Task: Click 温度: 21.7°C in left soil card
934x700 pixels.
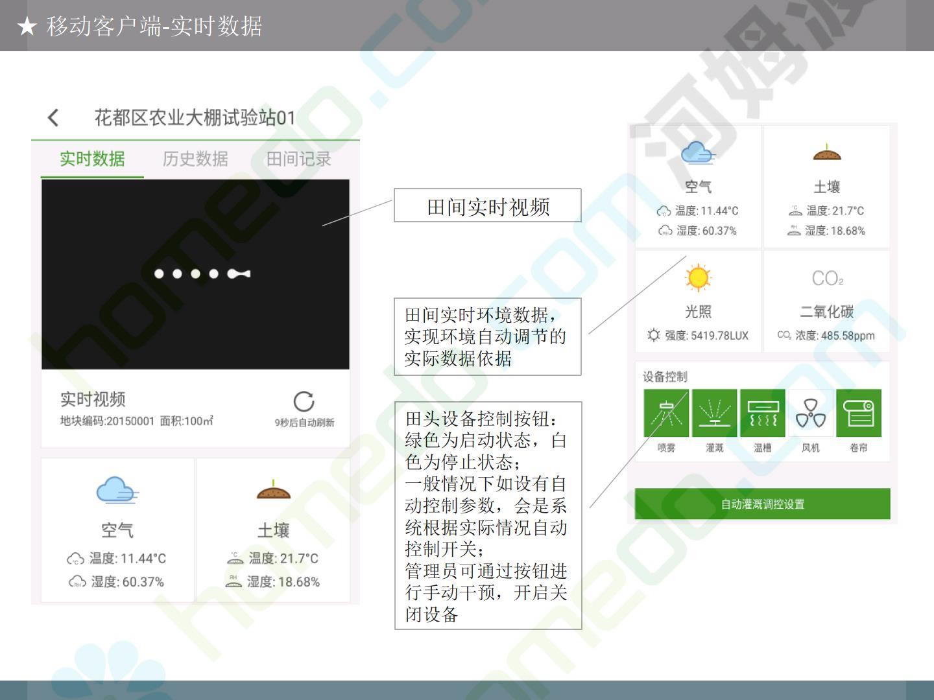Action: click(x=283, y=558)
